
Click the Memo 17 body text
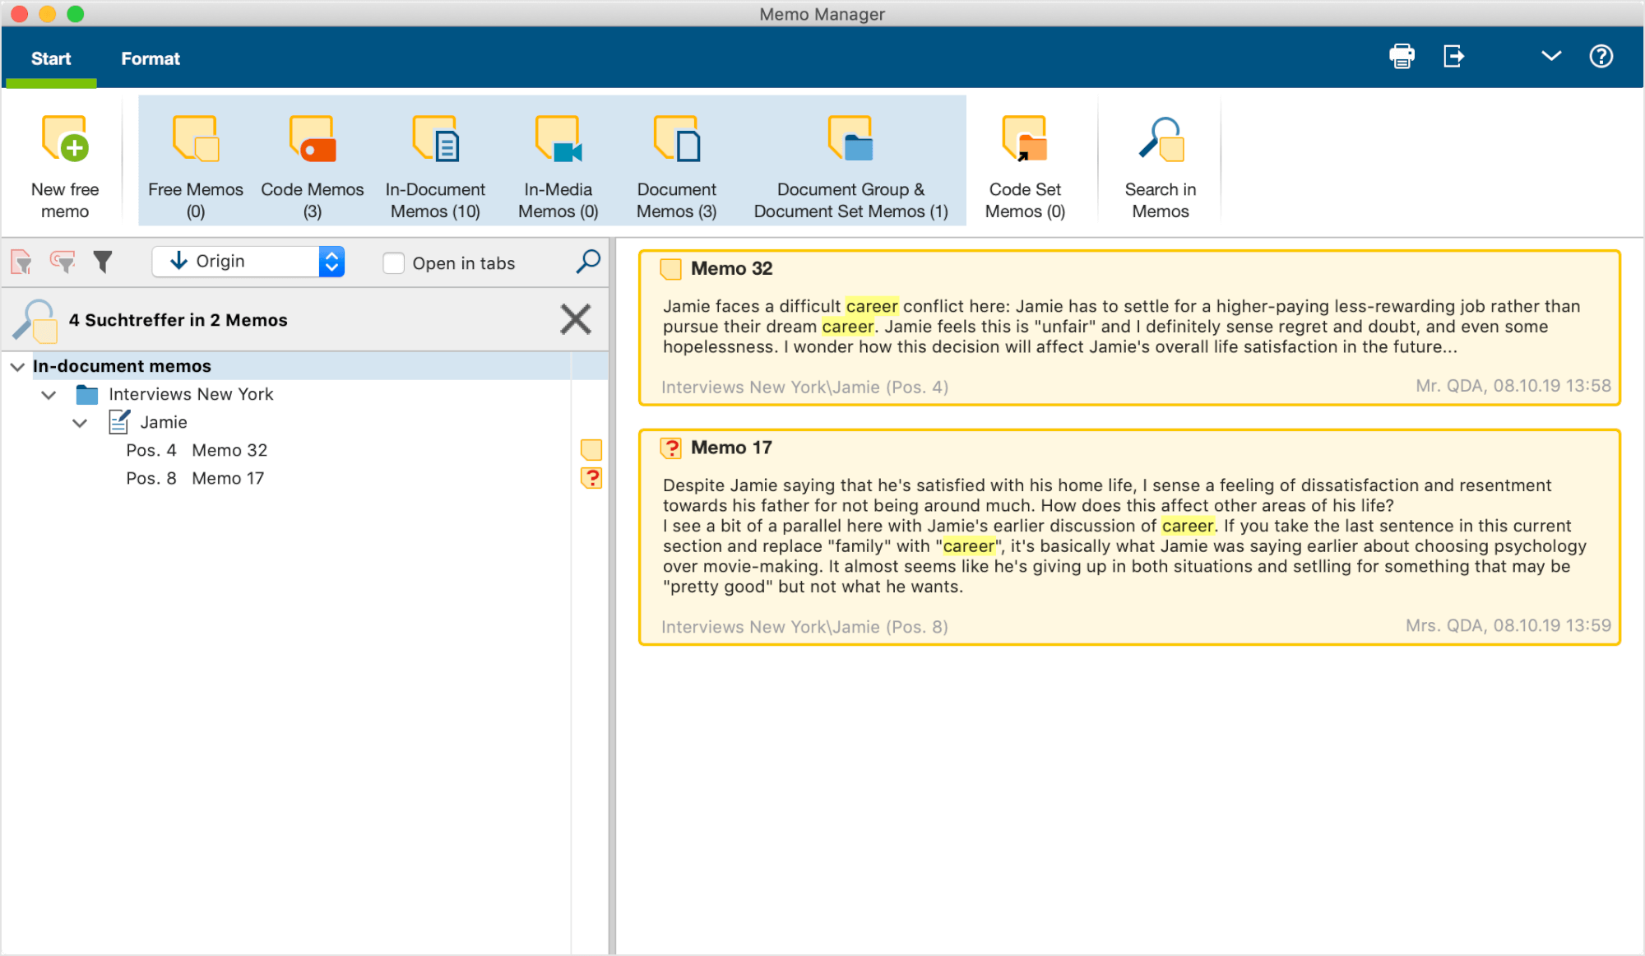(x=1124, y=536)
